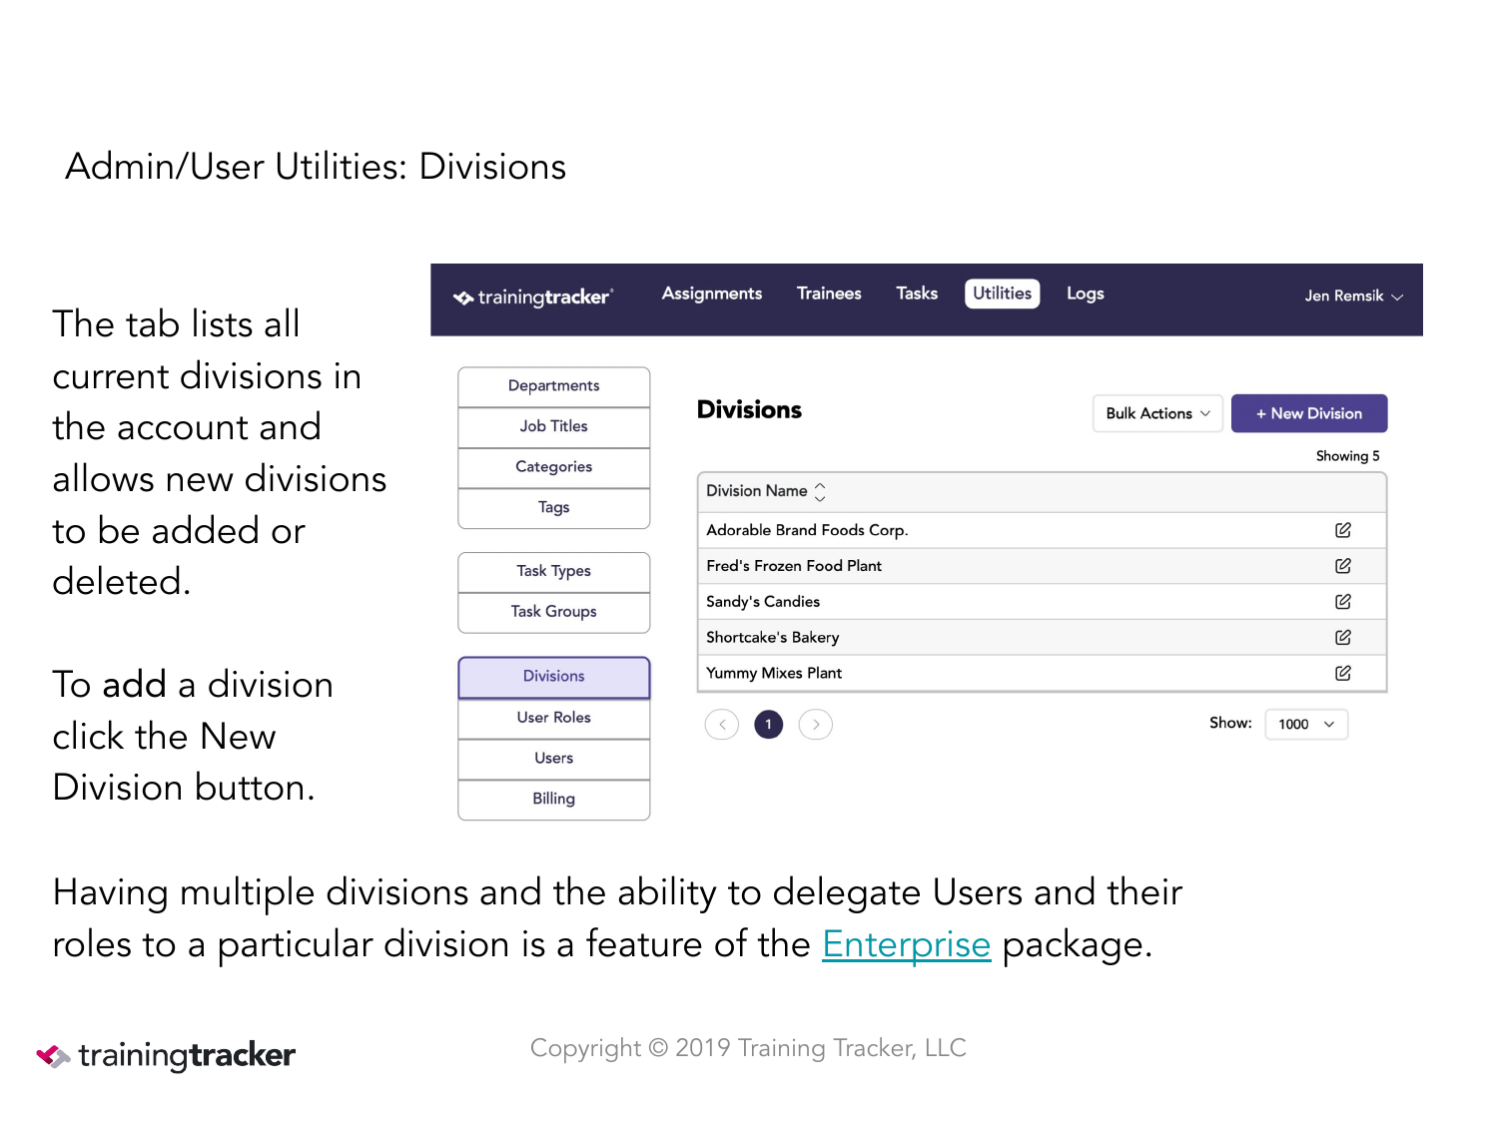
Task: Click edit icon for Sandy's Candies
Action: (1343, 602)
